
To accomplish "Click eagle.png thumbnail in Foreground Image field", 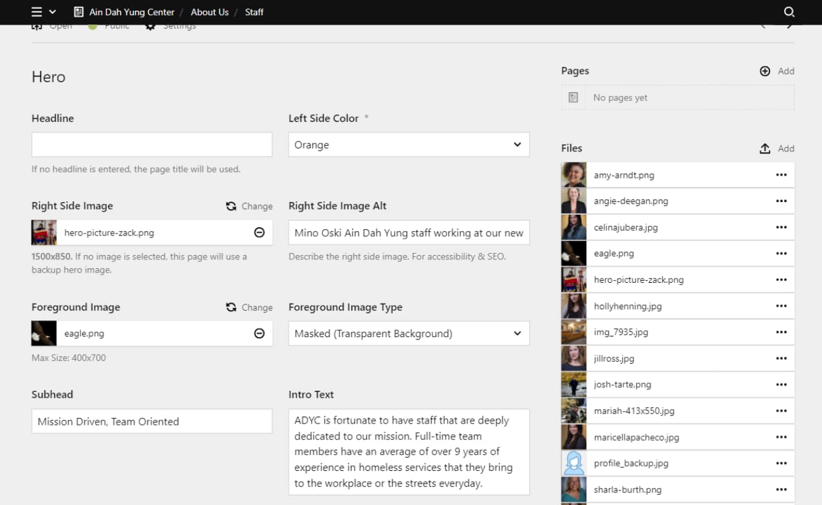I will 44,333.
